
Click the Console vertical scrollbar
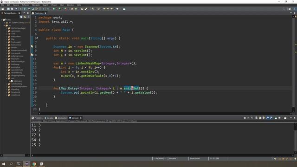coord(295,138)
